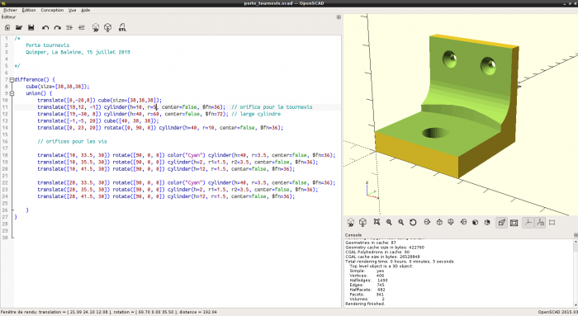Collapse the union() block on line 9
Viewport: 578px width, 316px height.
(12, 93)
